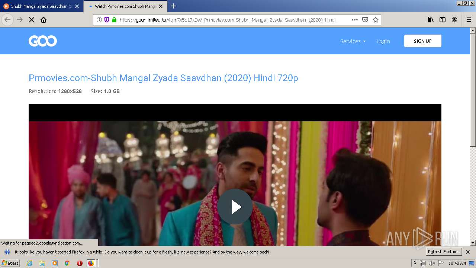
Task: Open the Login page
Action: tap(383, 41)
